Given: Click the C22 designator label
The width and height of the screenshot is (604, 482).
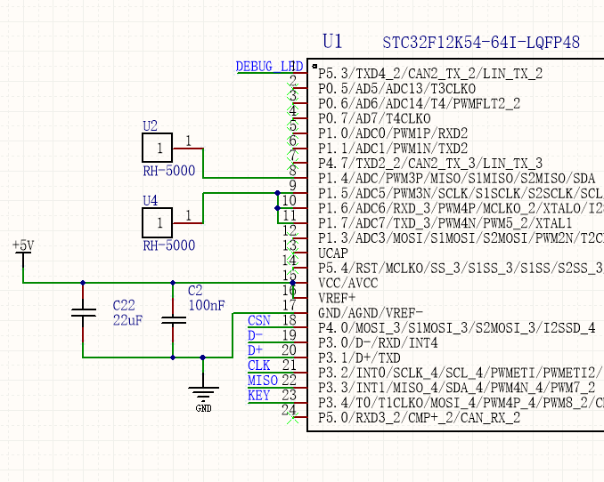Looking at the screenshot, I should (x=124, y=305).
